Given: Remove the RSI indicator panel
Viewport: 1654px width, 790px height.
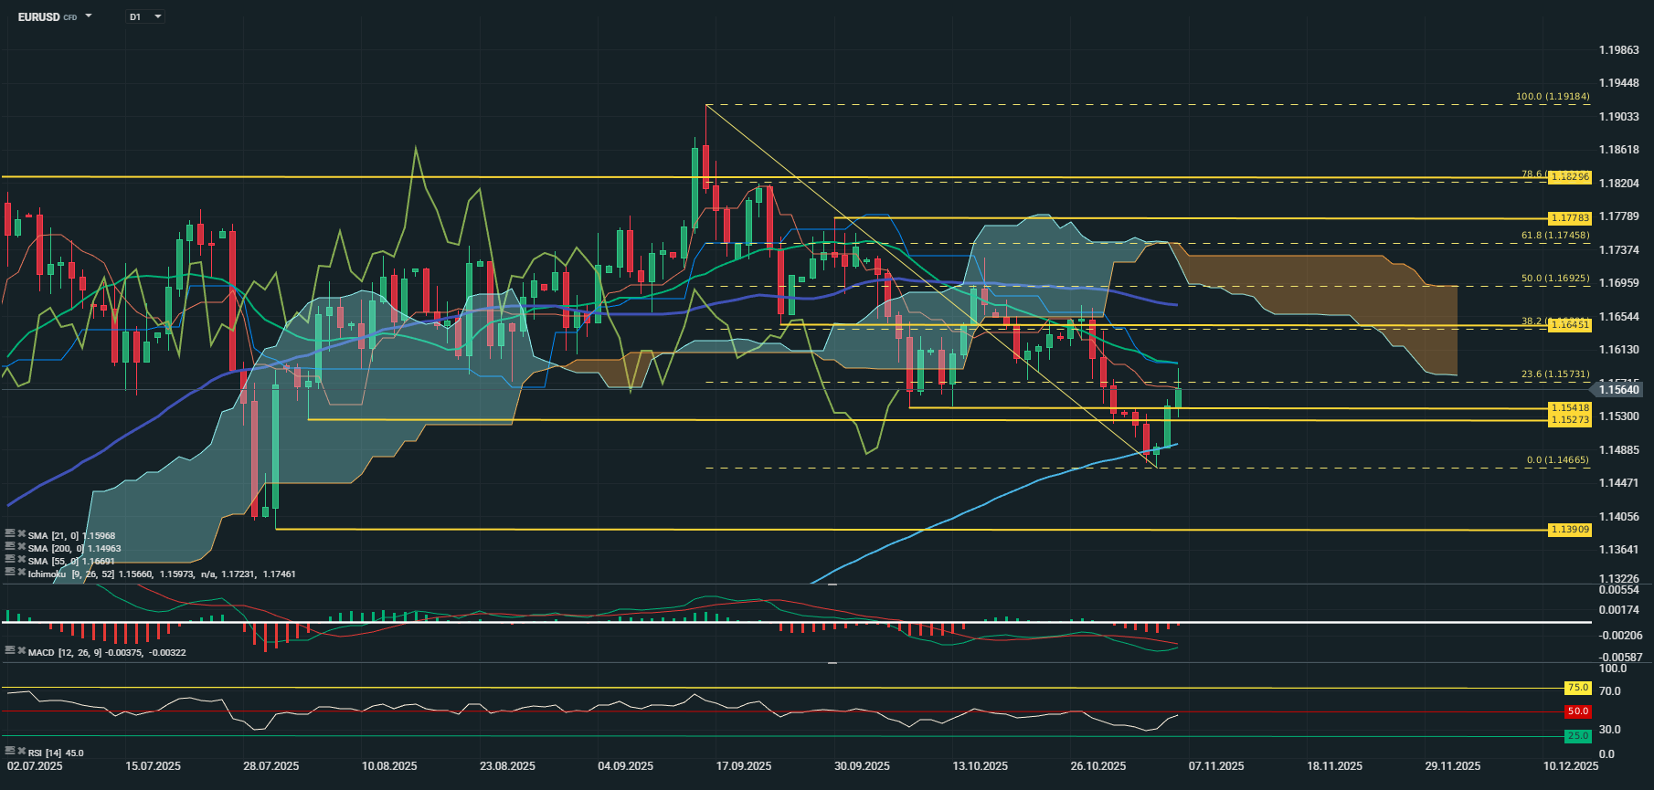Looking at the screenshot, I should point(21,751).
